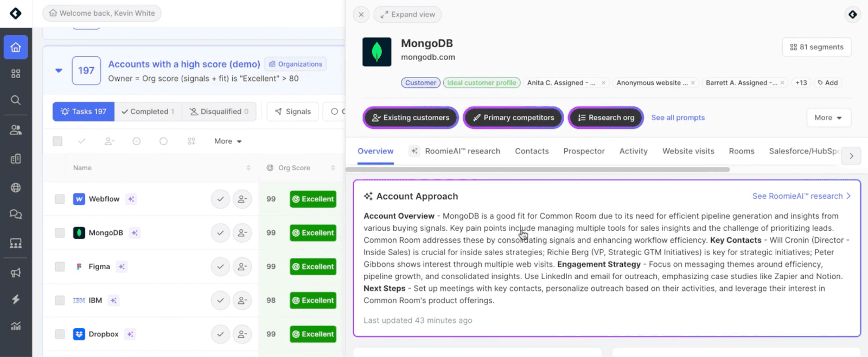Click the Signals button
This screenshot has height=357, width=868.
(x=293, y=112)
